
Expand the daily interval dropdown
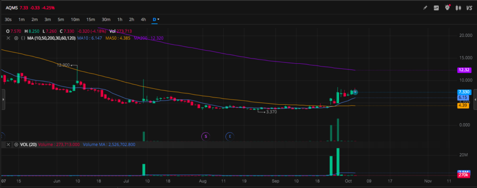156,20
